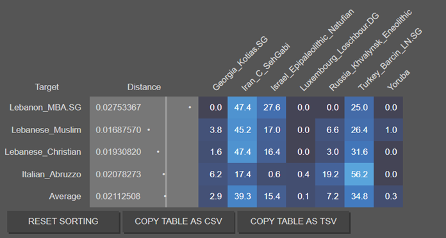The height and width of the screenshot is (238, 446).
Task: Select the Lebanese_Christian row label
Action: [43, 152]
